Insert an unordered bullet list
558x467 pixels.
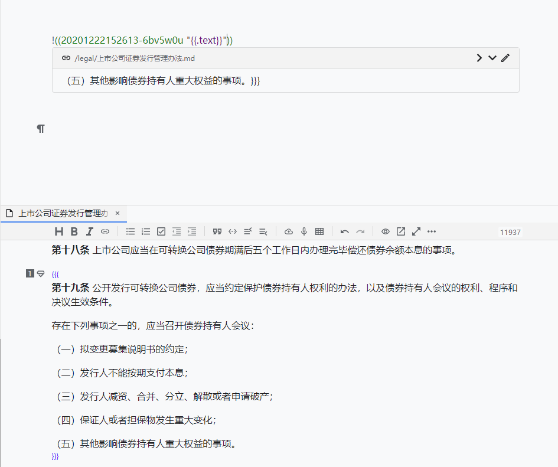(130, 231)
